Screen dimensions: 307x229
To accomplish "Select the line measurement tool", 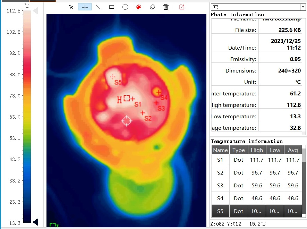I will 98,7.
